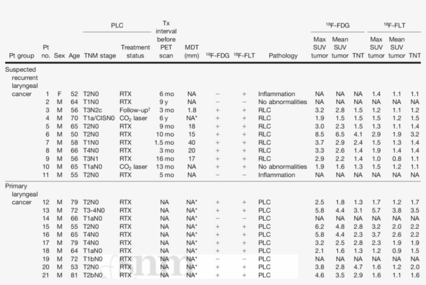Image resolution: width=426 pixels, height=285 pixels.
Task: Select 'Inflammation' pathology for patient 11
Action: (x=276, y=175)
